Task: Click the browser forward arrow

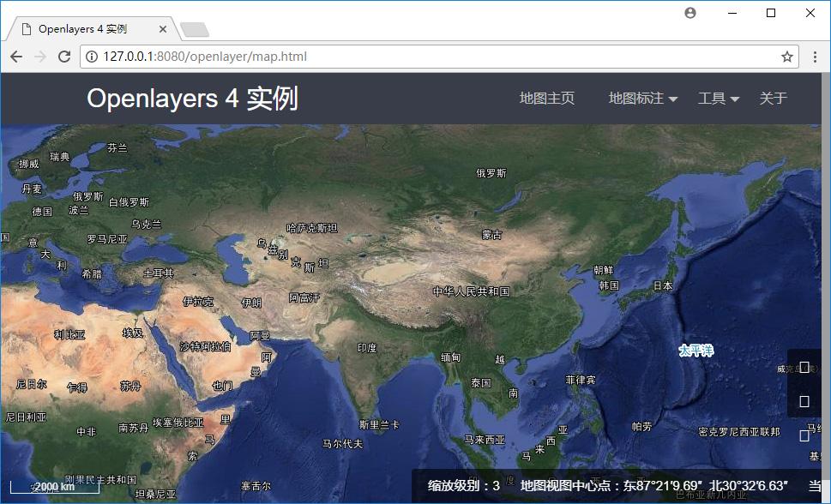Action: (40, 57)
